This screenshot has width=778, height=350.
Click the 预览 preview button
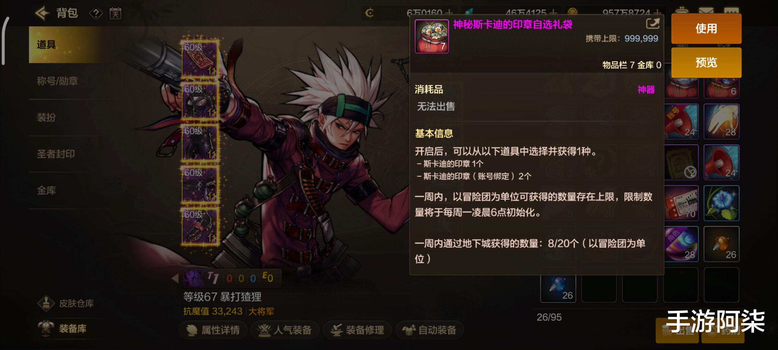coord(706,62)
